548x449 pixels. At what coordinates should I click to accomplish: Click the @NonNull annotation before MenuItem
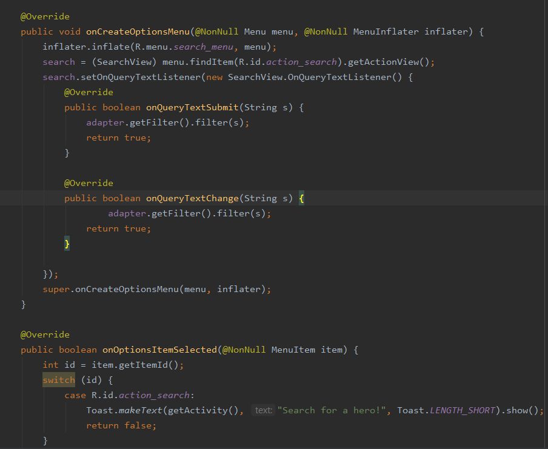pos(244,350)
